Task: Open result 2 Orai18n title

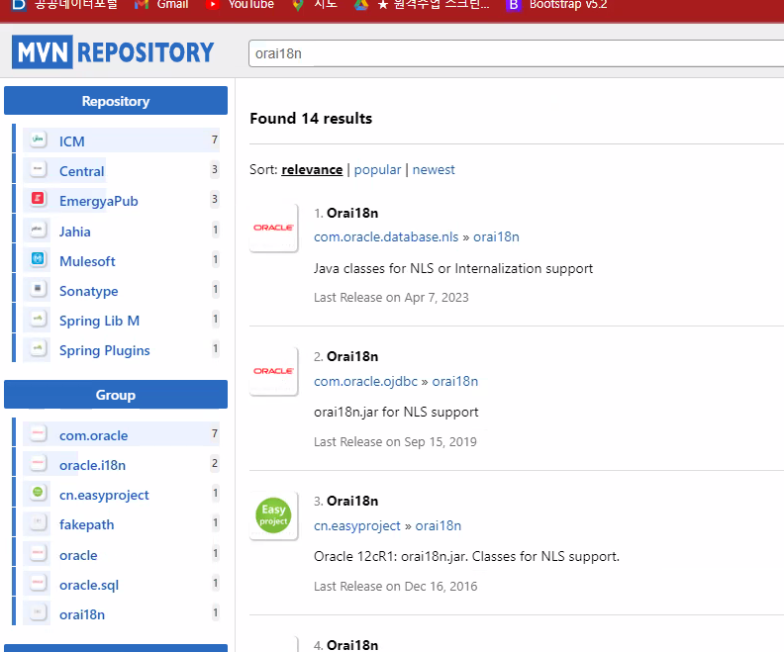Action: (352, 357)
